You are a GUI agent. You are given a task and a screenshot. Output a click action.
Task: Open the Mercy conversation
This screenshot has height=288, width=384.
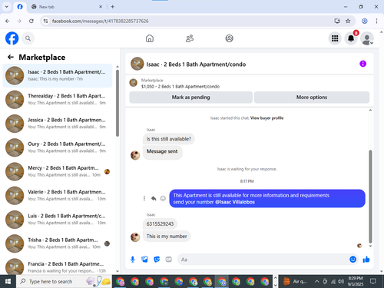tap(58, 171)
